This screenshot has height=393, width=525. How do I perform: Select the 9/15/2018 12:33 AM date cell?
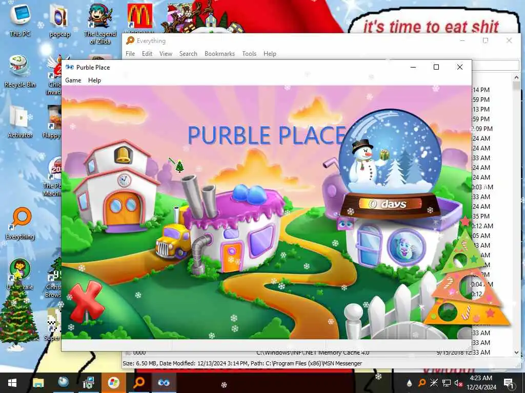coord(463,353)
